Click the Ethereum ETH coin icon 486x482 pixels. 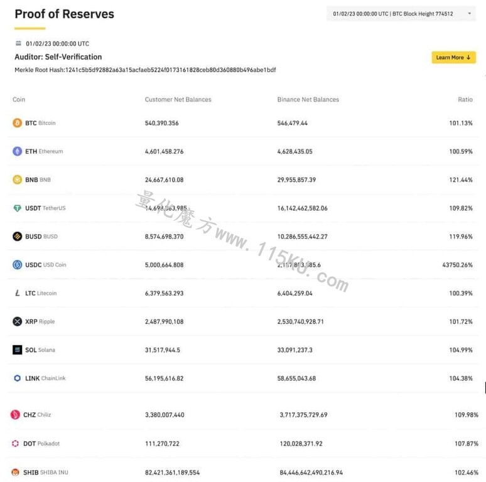[18, 151]
